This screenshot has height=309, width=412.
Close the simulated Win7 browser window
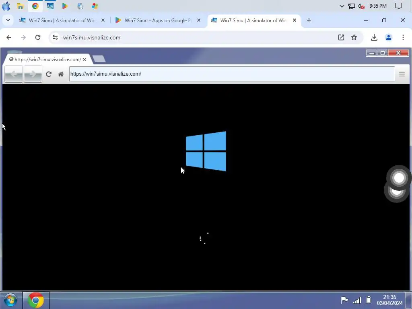point(398,53)
